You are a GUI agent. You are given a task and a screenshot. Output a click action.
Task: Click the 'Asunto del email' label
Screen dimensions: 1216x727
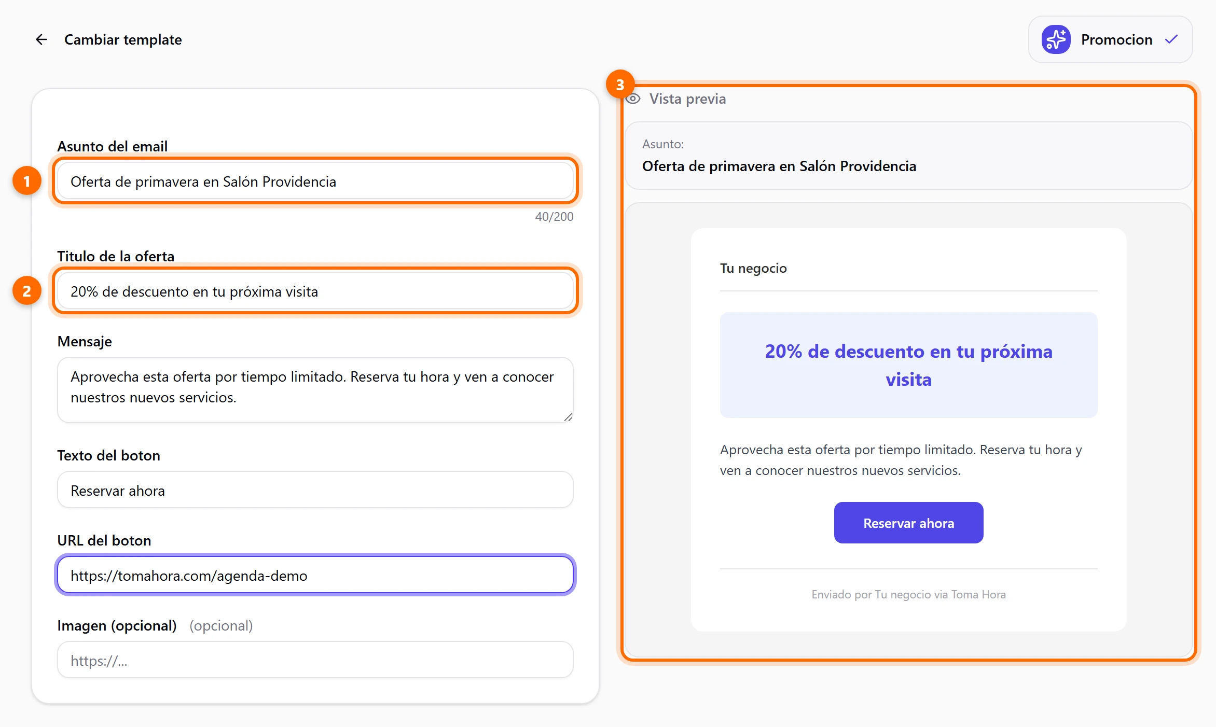[x=113, y=146]
